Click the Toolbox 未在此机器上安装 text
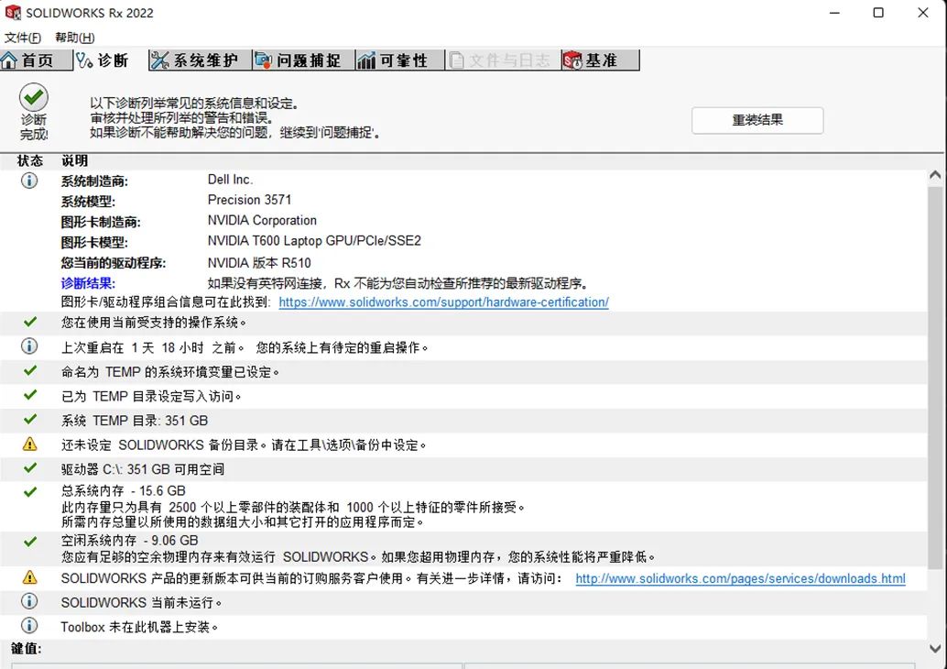This screenshot has height=669, width=947. (x=139, y=627)
